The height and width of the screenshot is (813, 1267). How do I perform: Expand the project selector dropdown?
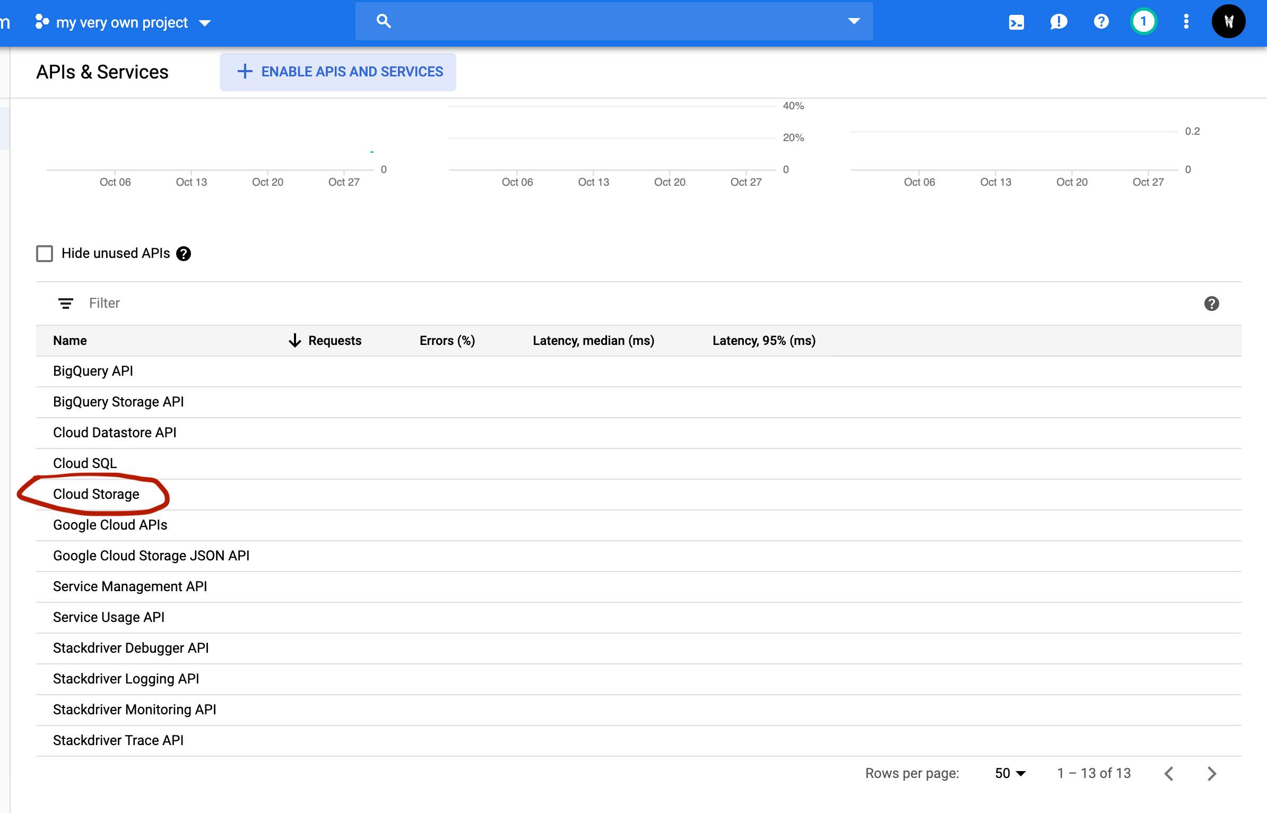(x=205, y=23)
